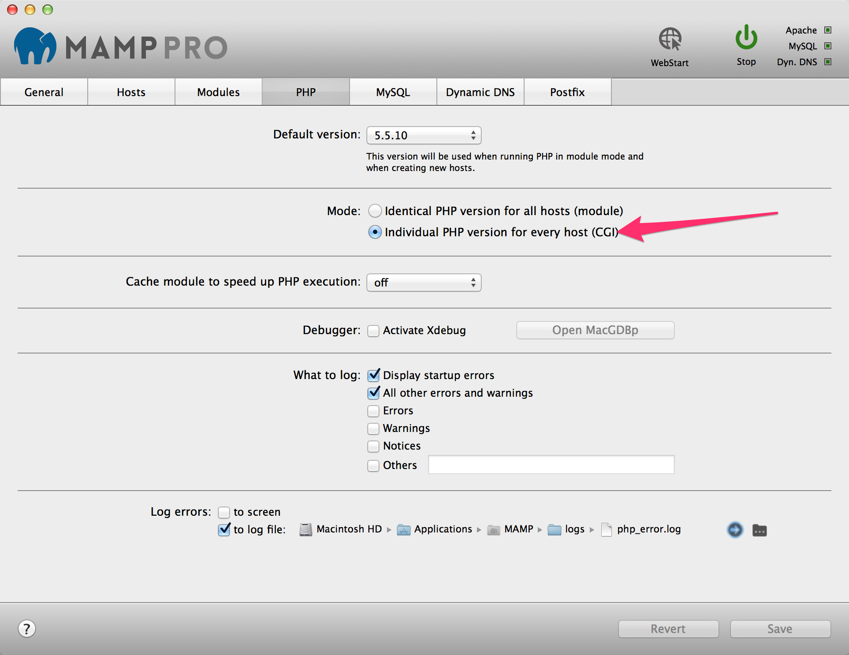Enable Activate Xdebug checkbox

pos(373,331)
